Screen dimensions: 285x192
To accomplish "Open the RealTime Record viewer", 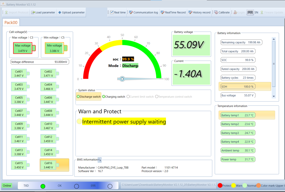I will coord(173,12).
